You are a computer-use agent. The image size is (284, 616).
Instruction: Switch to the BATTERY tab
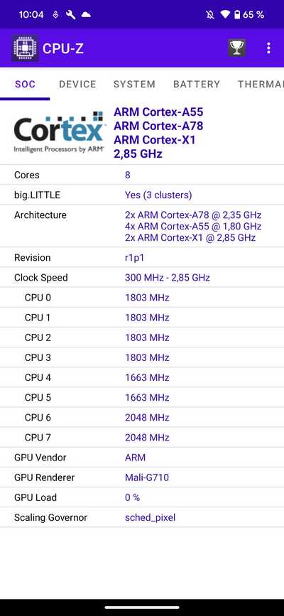[x=197, y=84]
